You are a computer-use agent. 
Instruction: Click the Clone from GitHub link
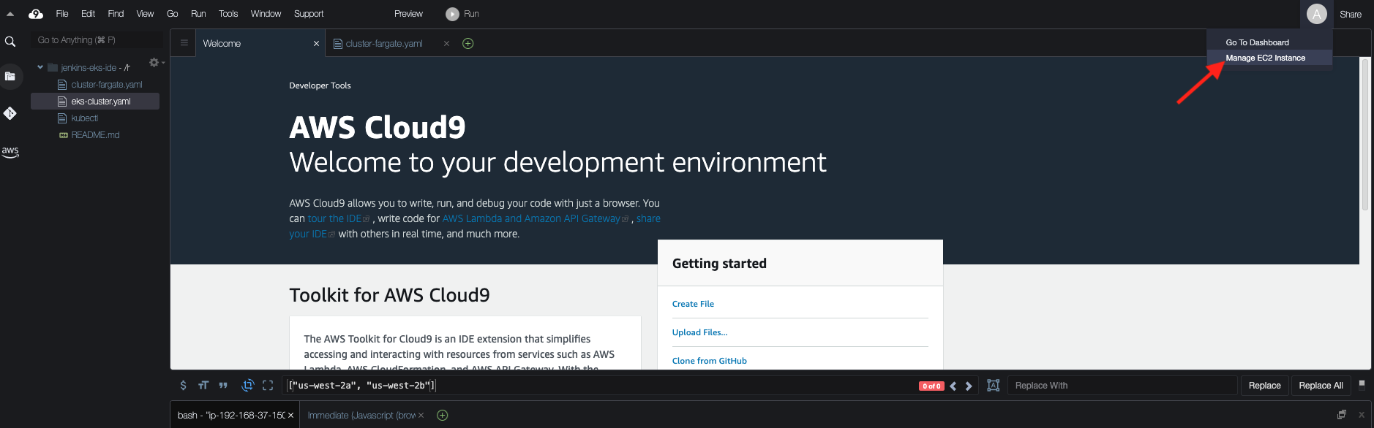[709, 361]
